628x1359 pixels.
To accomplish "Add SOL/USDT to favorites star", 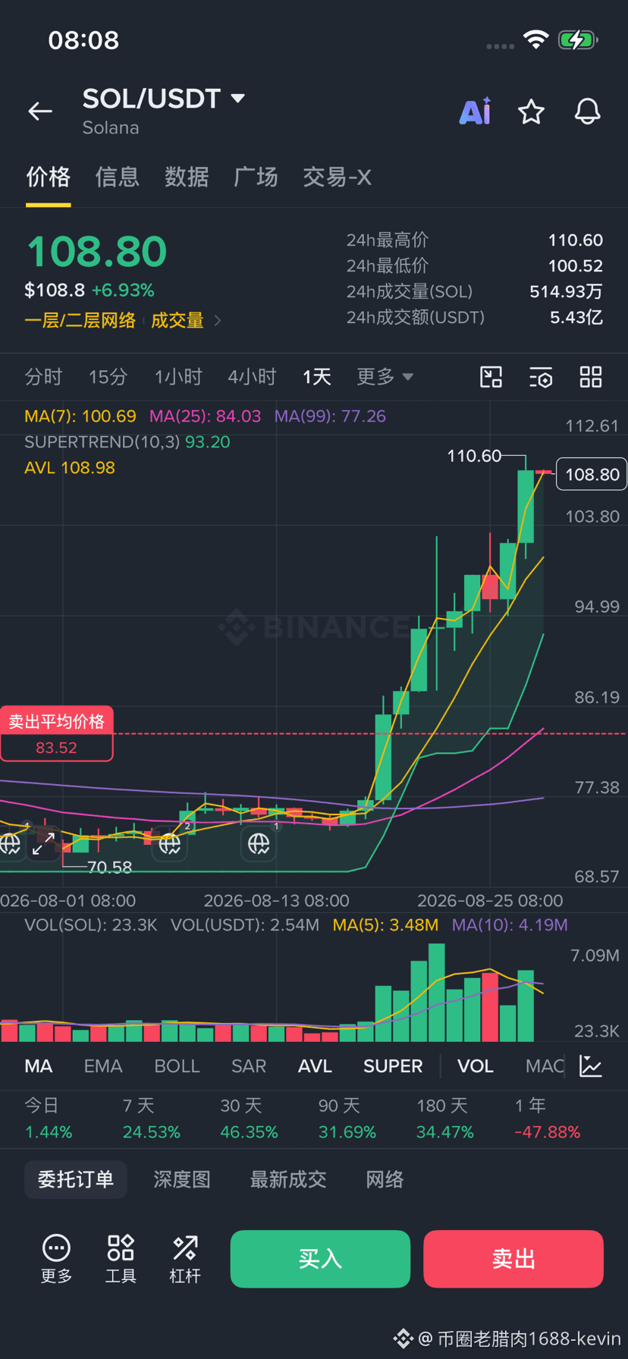I will pyautogui.click(x=531, y=111).
